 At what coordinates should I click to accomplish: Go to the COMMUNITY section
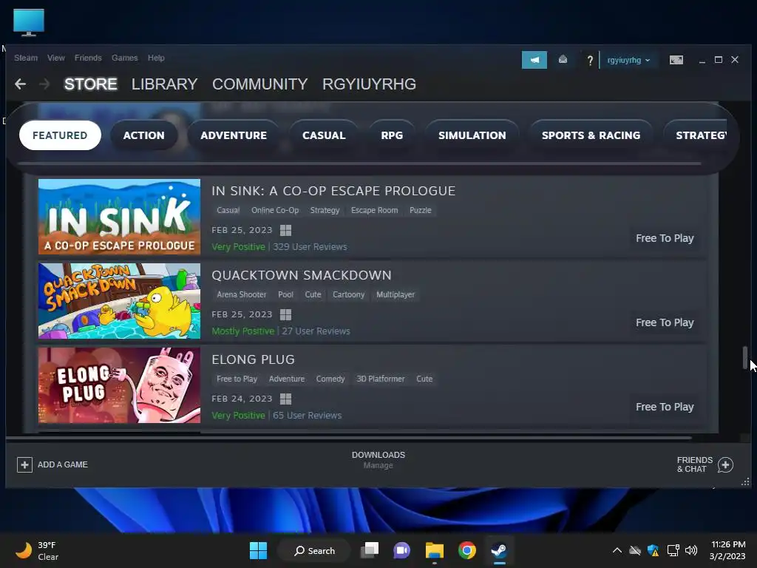click(x=259, y=84)
